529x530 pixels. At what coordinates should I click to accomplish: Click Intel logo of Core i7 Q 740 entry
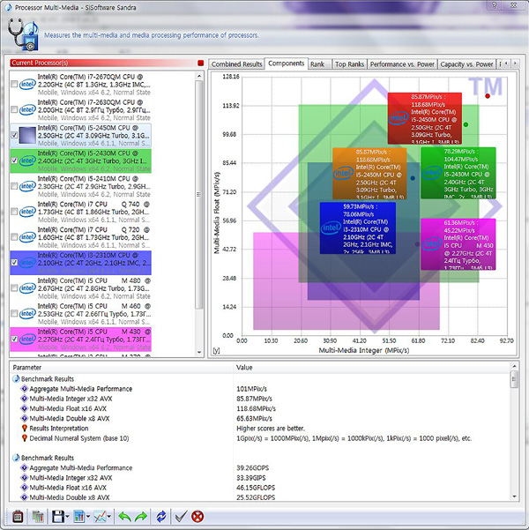(x=27, y=212)
